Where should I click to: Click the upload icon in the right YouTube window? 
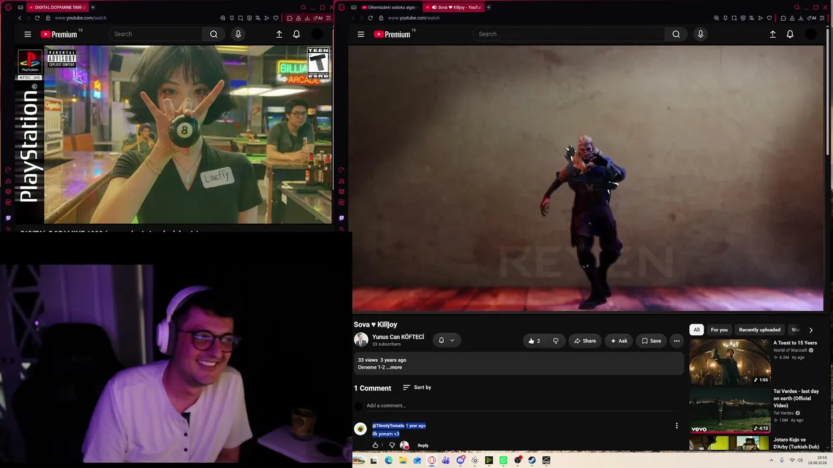[x=772, y=34]
